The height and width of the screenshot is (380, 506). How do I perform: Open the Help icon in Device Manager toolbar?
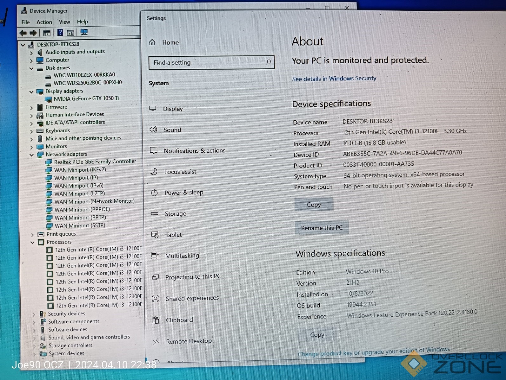tap(60, 32)
